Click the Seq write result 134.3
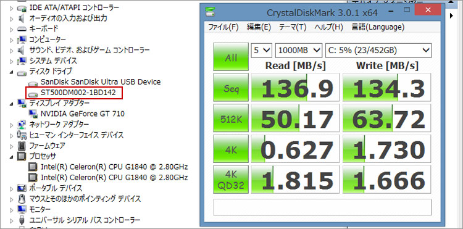The image size is (463, 229). point(387,88)
